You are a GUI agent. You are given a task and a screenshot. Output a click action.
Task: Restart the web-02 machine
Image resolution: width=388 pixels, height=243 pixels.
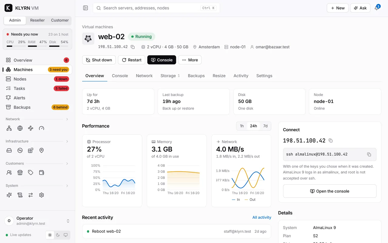[132, 60]
